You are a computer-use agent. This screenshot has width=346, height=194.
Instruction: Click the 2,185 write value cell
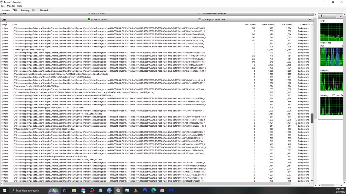pyautogui.click(x=270, y=65)
